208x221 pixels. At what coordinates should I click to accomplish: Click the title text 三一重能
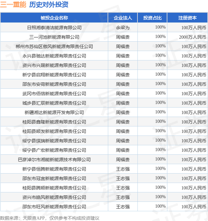tap(13, 5)
